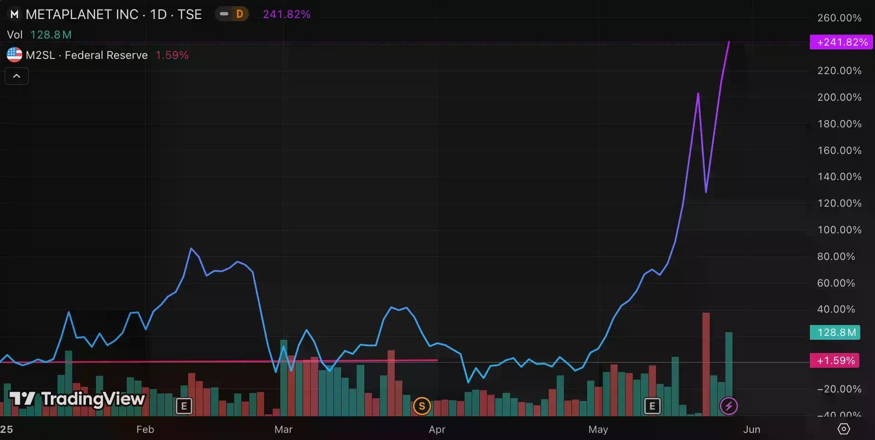The image size is (875, 440).
Task: Click the 60.00% price scale tick
Action: [836, 283]
